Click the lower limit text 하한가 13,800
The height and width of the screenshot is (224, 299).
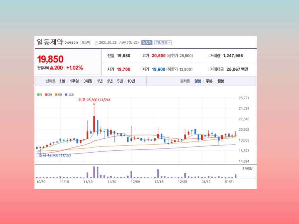(179, 69)
